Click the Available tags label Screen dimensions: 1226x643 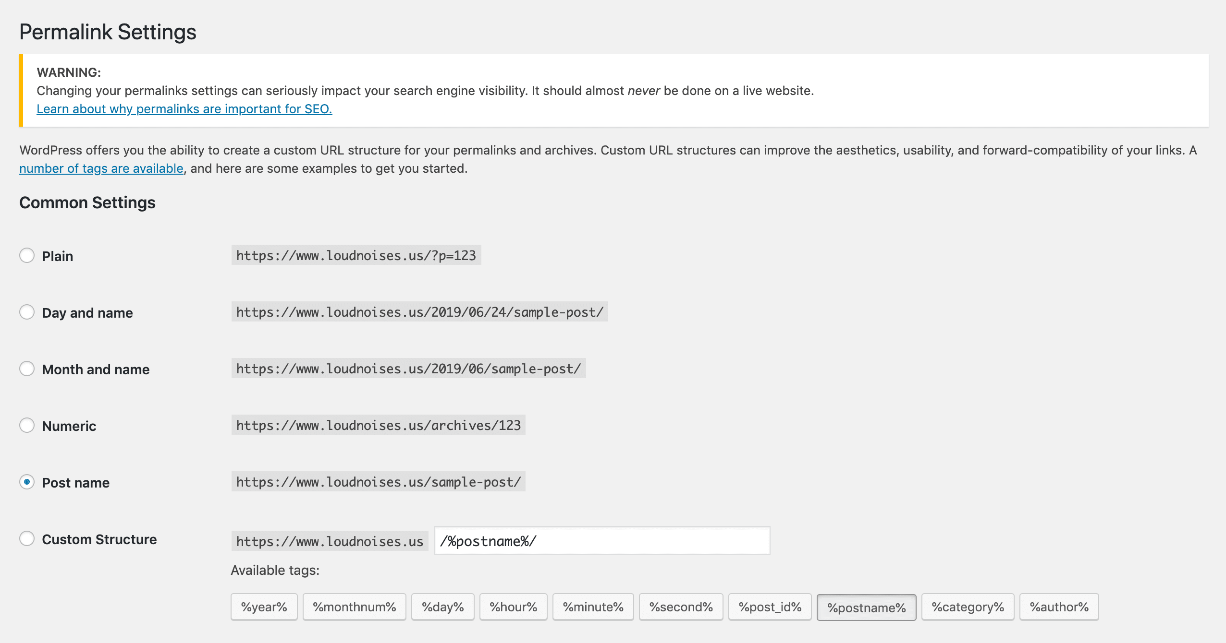pyautogui.click(x=275, y=570)
